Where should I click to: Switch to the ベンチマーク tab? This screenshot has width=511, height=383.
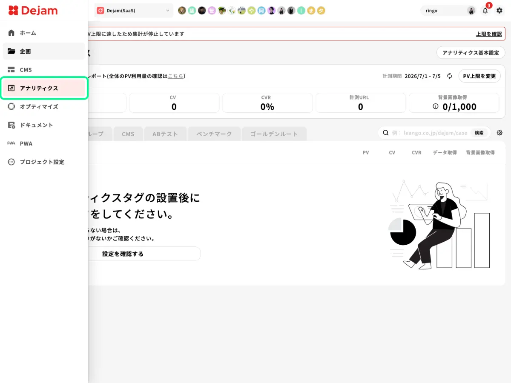[x=214, y=134]
